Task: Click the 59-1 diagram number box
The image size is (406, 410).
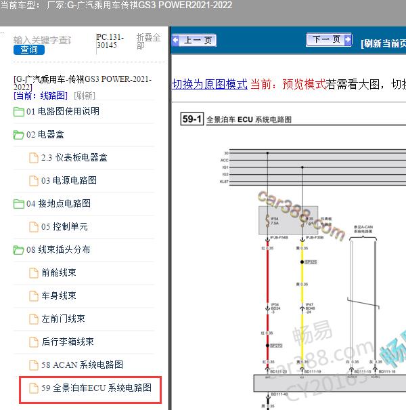Action: pos(192,119)
